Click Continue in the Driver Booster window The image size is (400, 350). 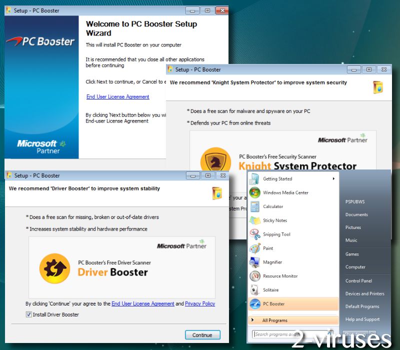pos(202,335)
